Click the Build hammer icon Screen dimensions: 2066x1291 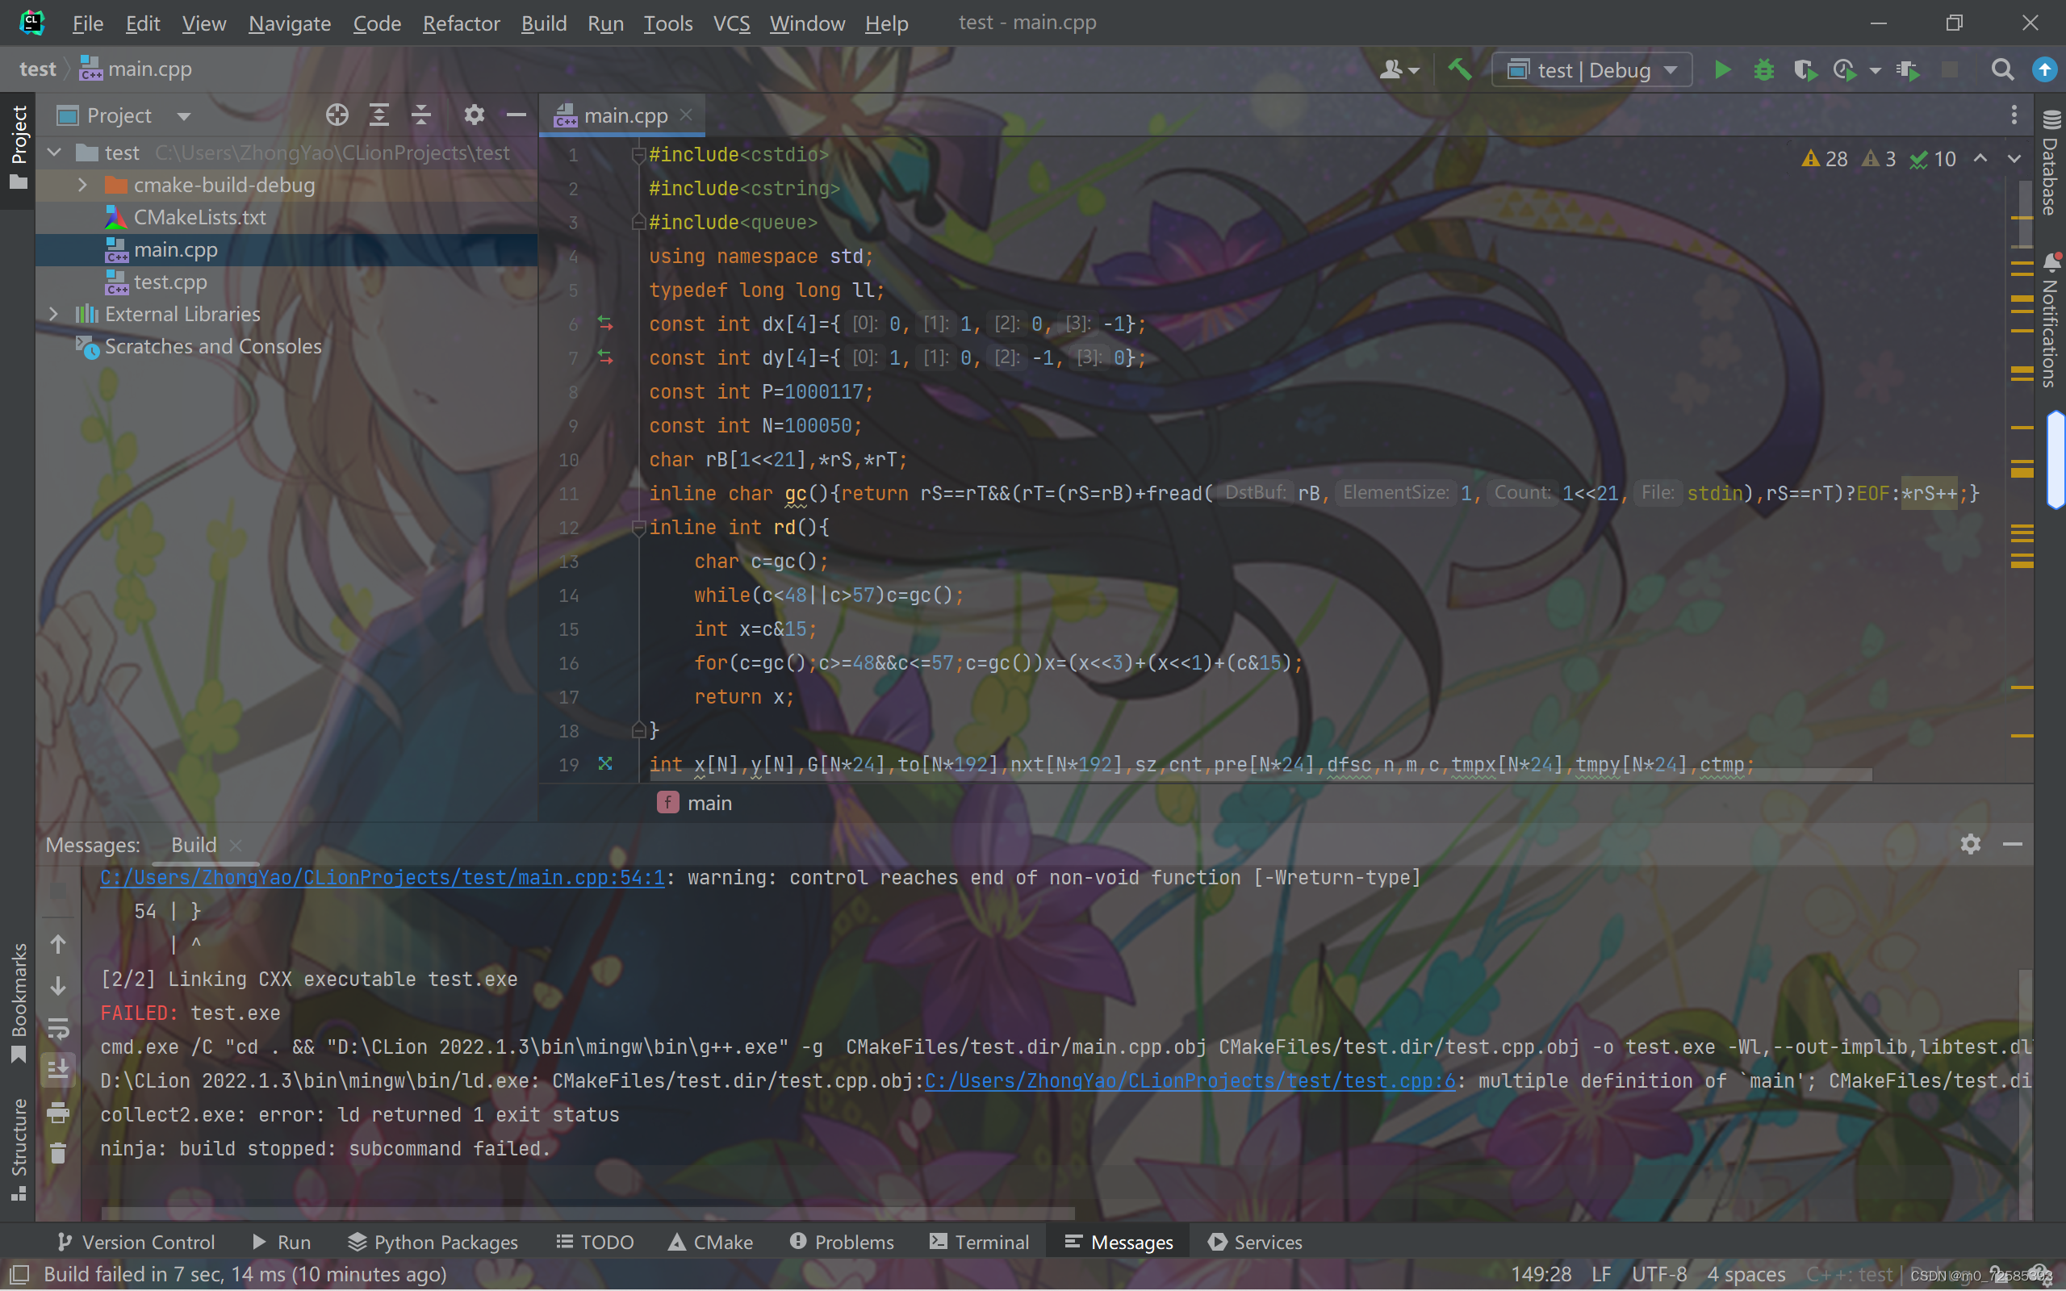(1459, 70)
